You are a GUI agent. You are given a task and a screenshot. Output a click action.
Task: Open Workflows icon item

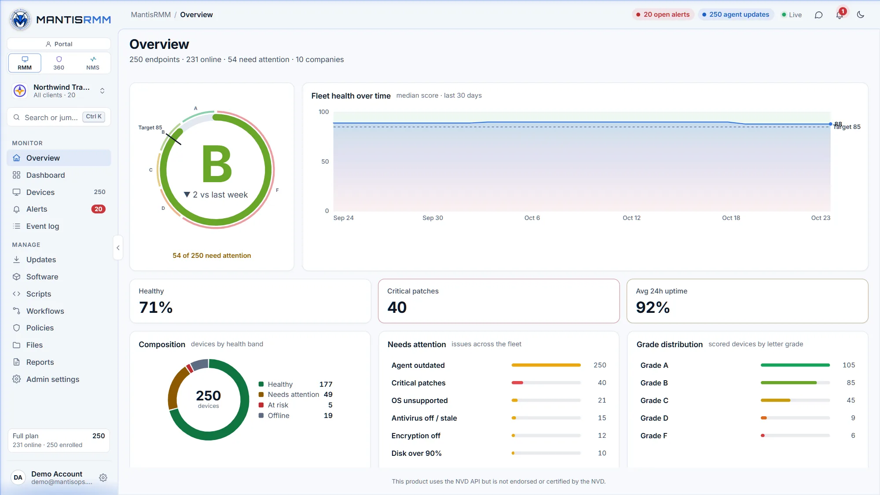tap(59, 311)
